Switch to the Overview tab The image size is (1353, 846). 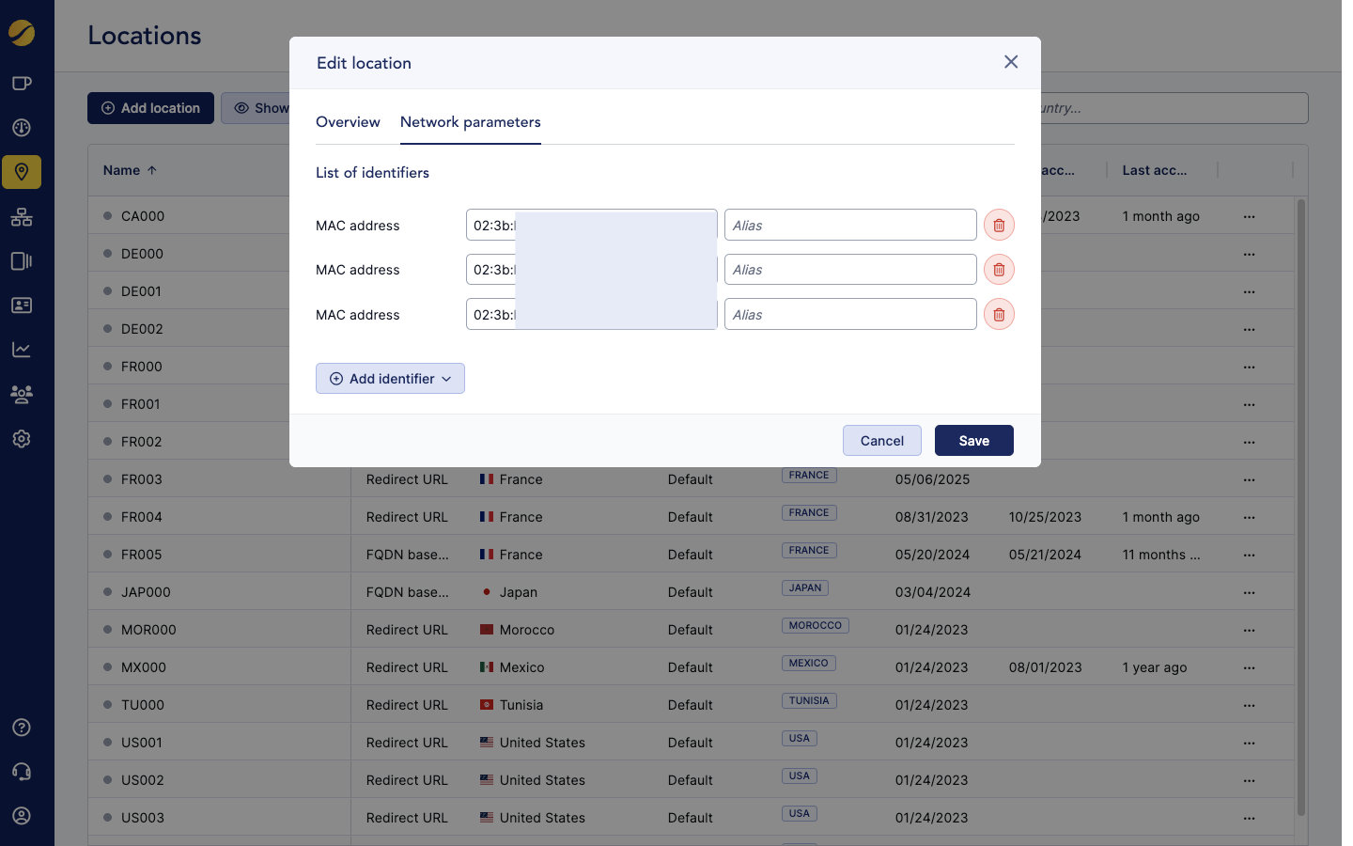tap(348, 122)
